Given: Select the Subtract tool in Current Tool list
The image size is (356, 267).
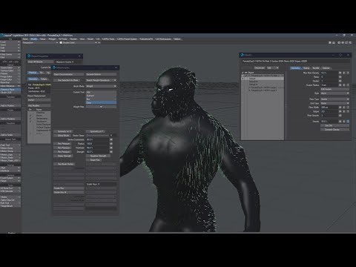Looking at the screenshot, I should 101,96.
